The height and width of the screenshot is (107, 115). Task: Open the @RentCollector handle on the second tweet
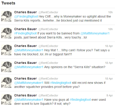click(48, 29)
